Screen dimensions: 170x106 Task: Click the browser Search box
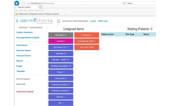pyautogui.click(x=141, y=3)
